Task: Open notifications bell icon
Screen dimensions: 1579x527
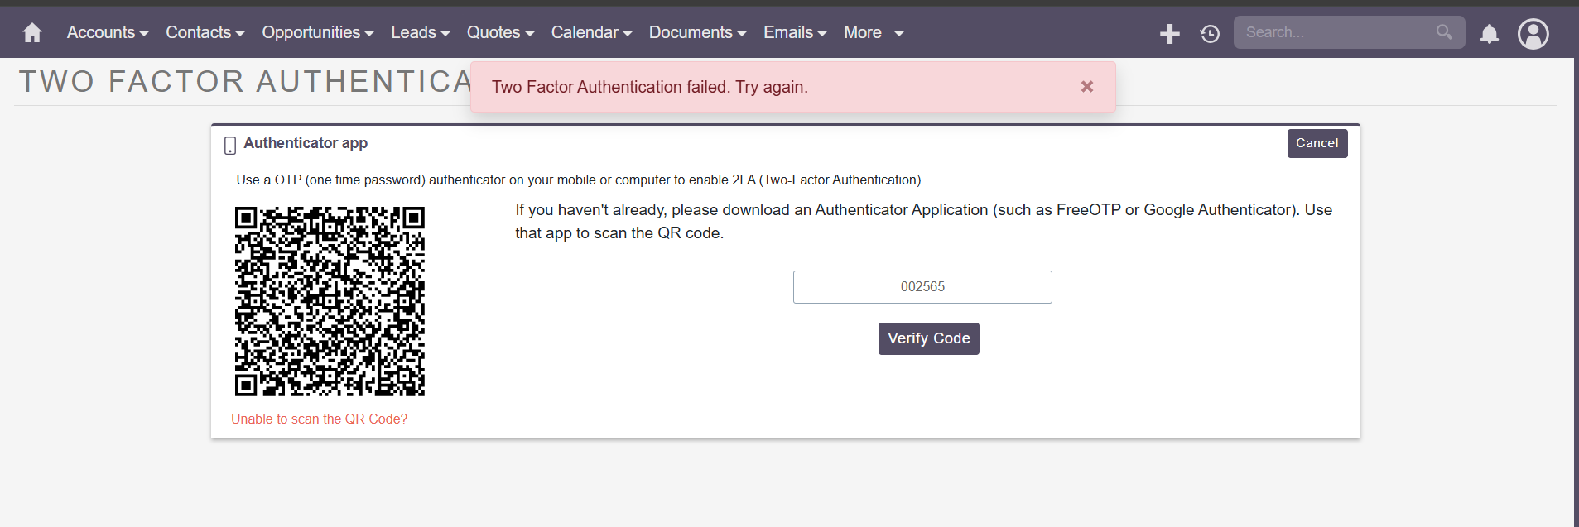Action: point(1490,33)
